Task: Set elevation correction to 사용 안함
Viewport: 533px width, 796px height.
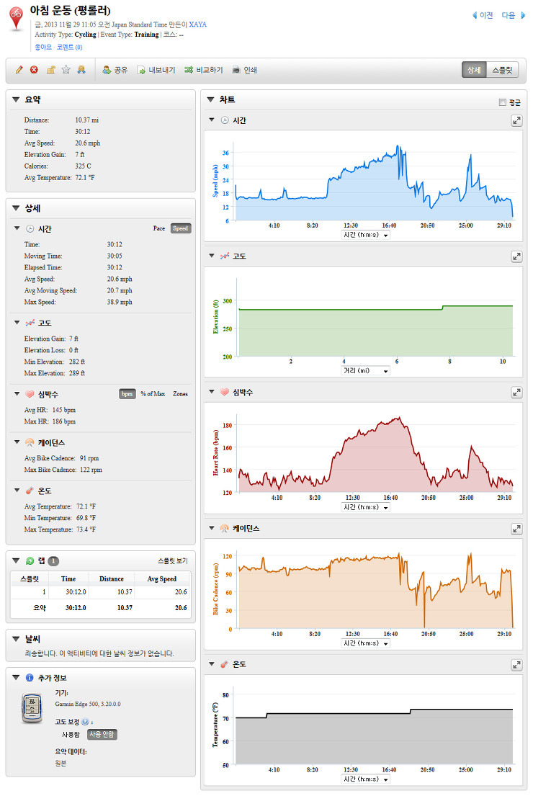Action: (x=102, y=735)
